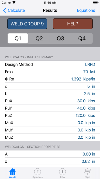Go back to the Calculate screen
Screen dimensions: 100x179
tap(14, 10)
